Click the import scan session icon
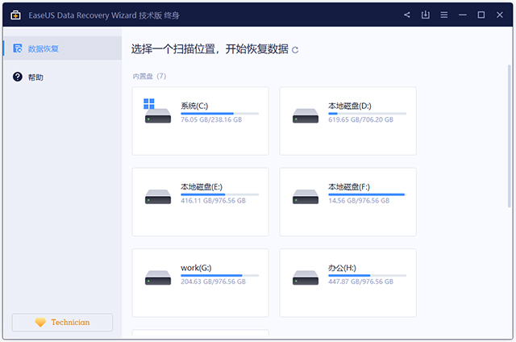516x342 pixels. point(426,15)
